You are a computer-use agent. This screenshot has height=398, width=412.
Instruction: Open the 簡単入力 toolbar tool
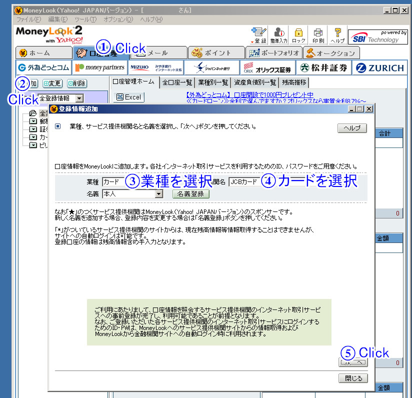tap(278, 35)
